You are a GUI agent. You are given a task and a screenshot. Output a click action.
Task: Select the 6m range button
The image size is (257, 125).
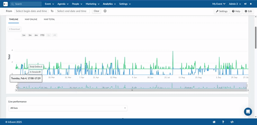pos(36,35)
